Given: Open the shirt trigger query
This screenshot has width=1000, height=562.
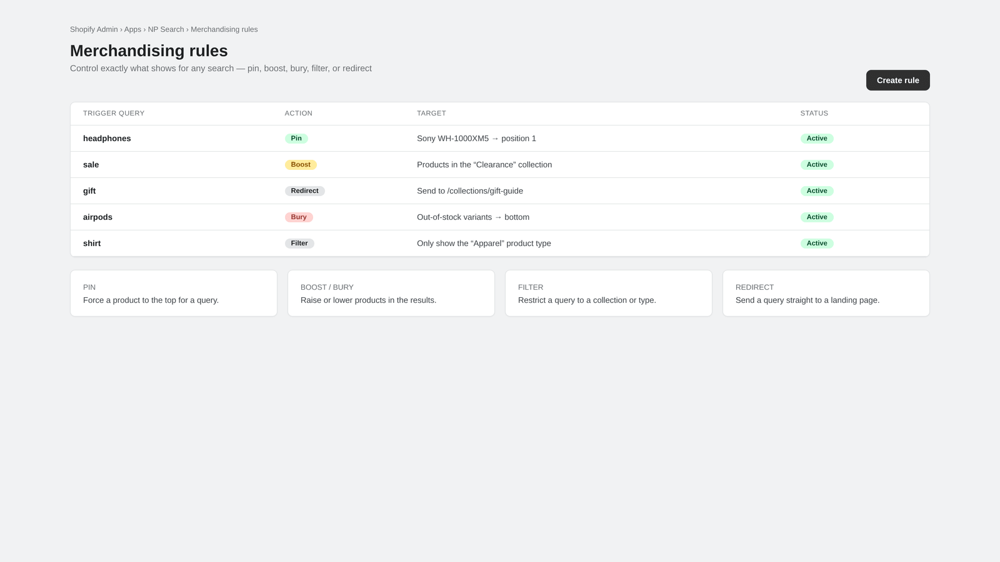Looking at the screenshot, I should 92,244.
